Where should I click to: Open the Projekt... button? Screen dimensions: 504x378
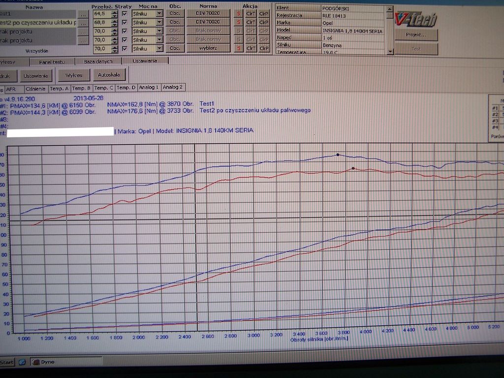pyautogui.click(x=416, y=35)
